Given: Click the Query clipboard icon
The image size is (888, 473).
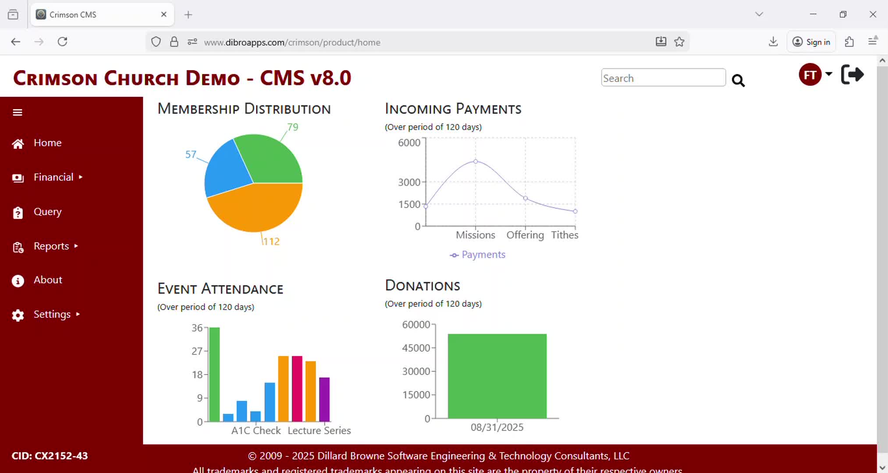Looking at the screenshot, I should 18,212.
